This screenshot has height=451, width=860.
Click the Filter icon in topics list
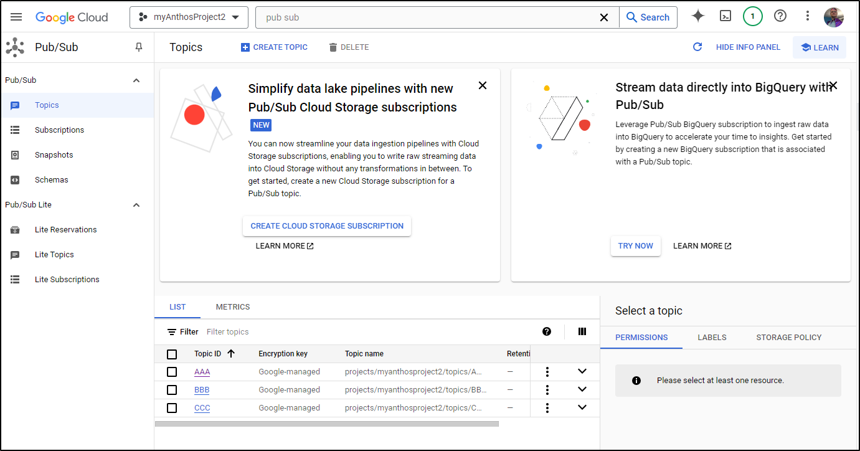click(x=172, y=332)
